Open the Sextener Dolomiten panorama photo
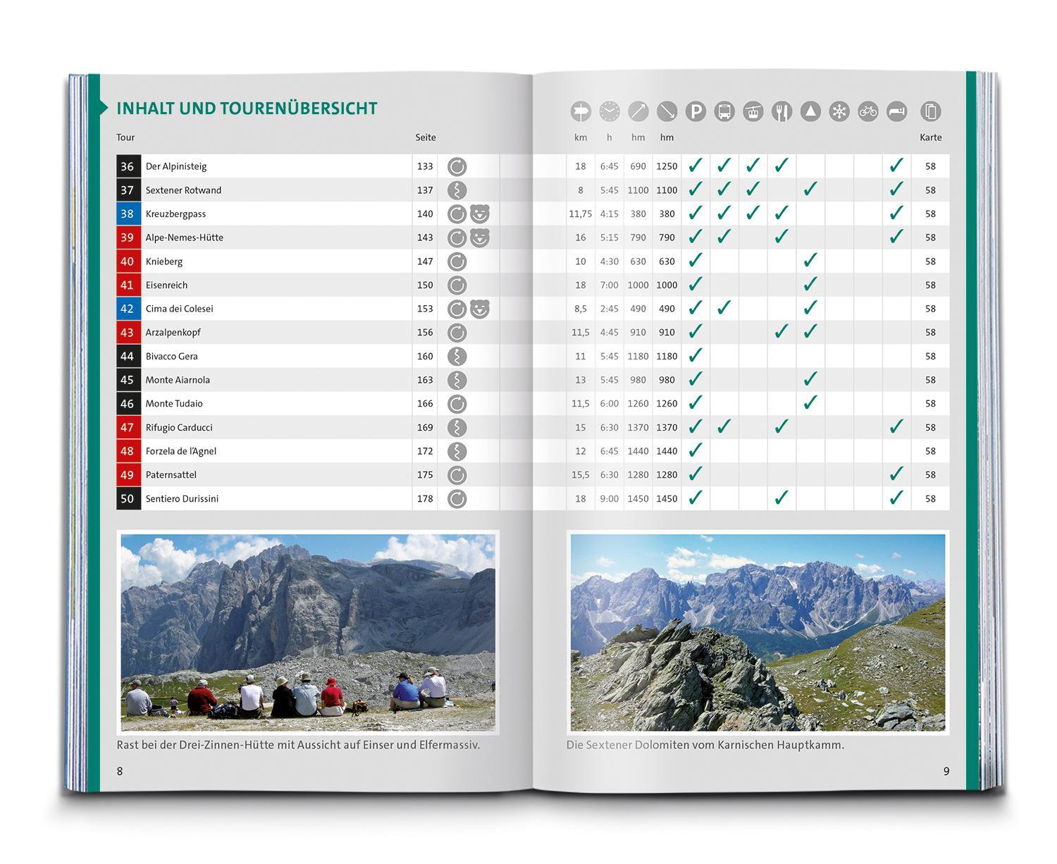The height and width of the screenshot is (864, 1057). (x=758, y=633)
